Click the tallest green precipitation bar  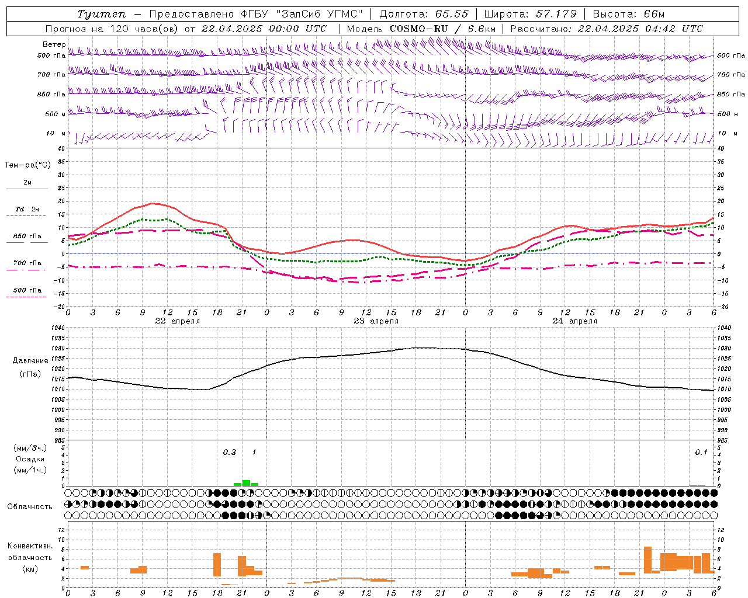click(246, 483)
